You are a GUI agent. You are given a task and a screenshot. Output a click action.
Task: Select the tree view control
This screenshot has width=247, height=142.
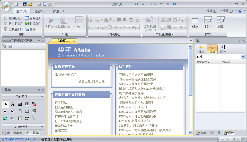[34, 118]
